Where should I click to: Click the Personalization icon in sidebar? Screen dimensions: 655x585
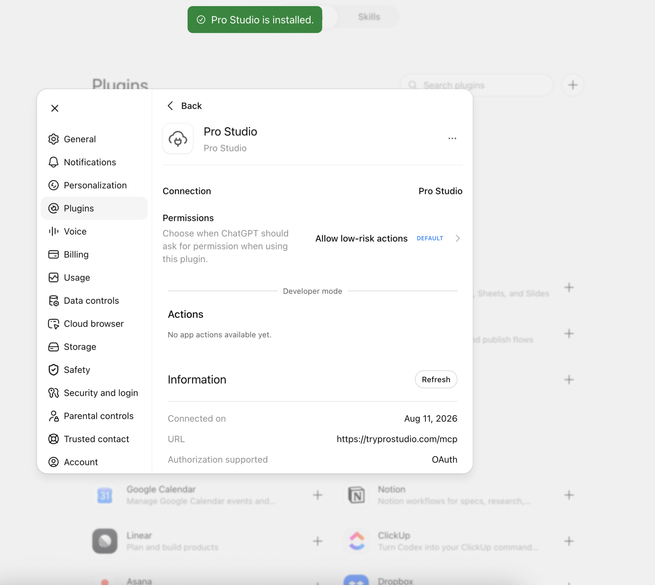click(x=54, y=185)
